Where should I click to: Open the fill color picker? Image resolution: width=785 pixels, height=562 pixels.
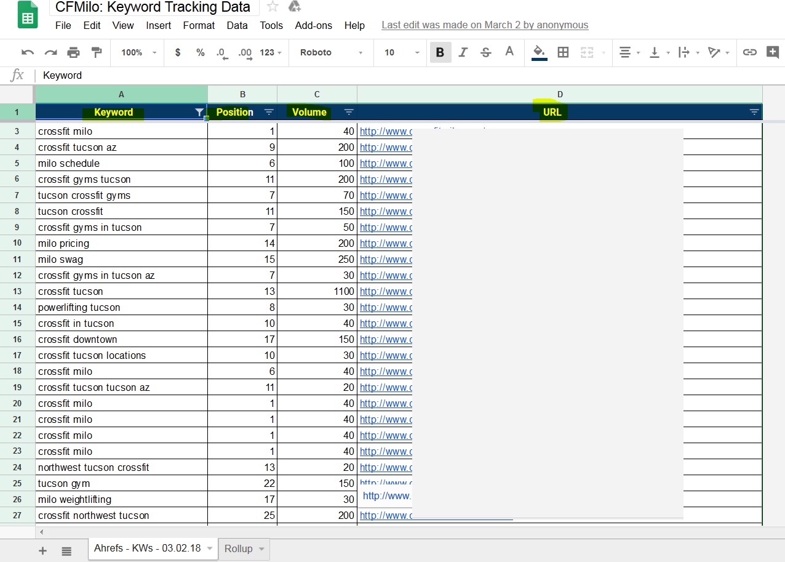pos(540,52)
